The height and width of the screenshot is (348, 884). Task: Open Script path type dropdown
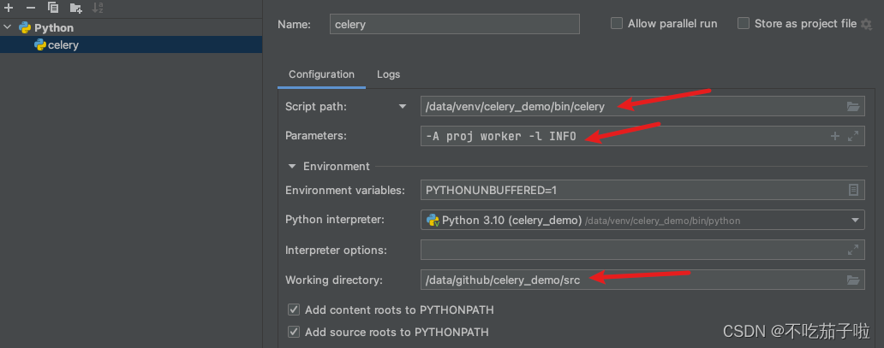coord(403,106)
